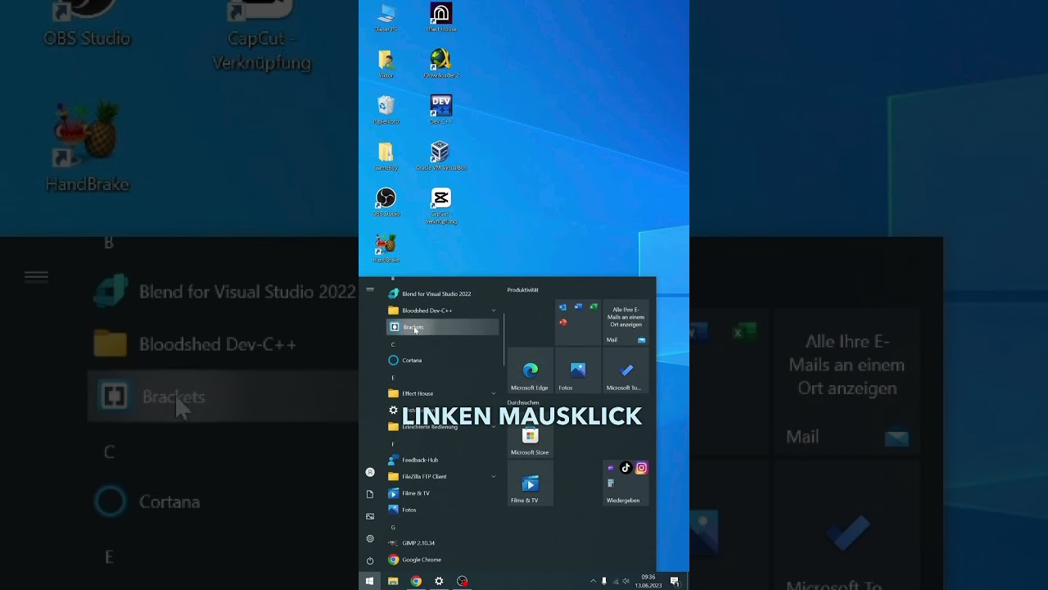
Task: Open volume speaker icon in system tray
Action: coord(626,581)
